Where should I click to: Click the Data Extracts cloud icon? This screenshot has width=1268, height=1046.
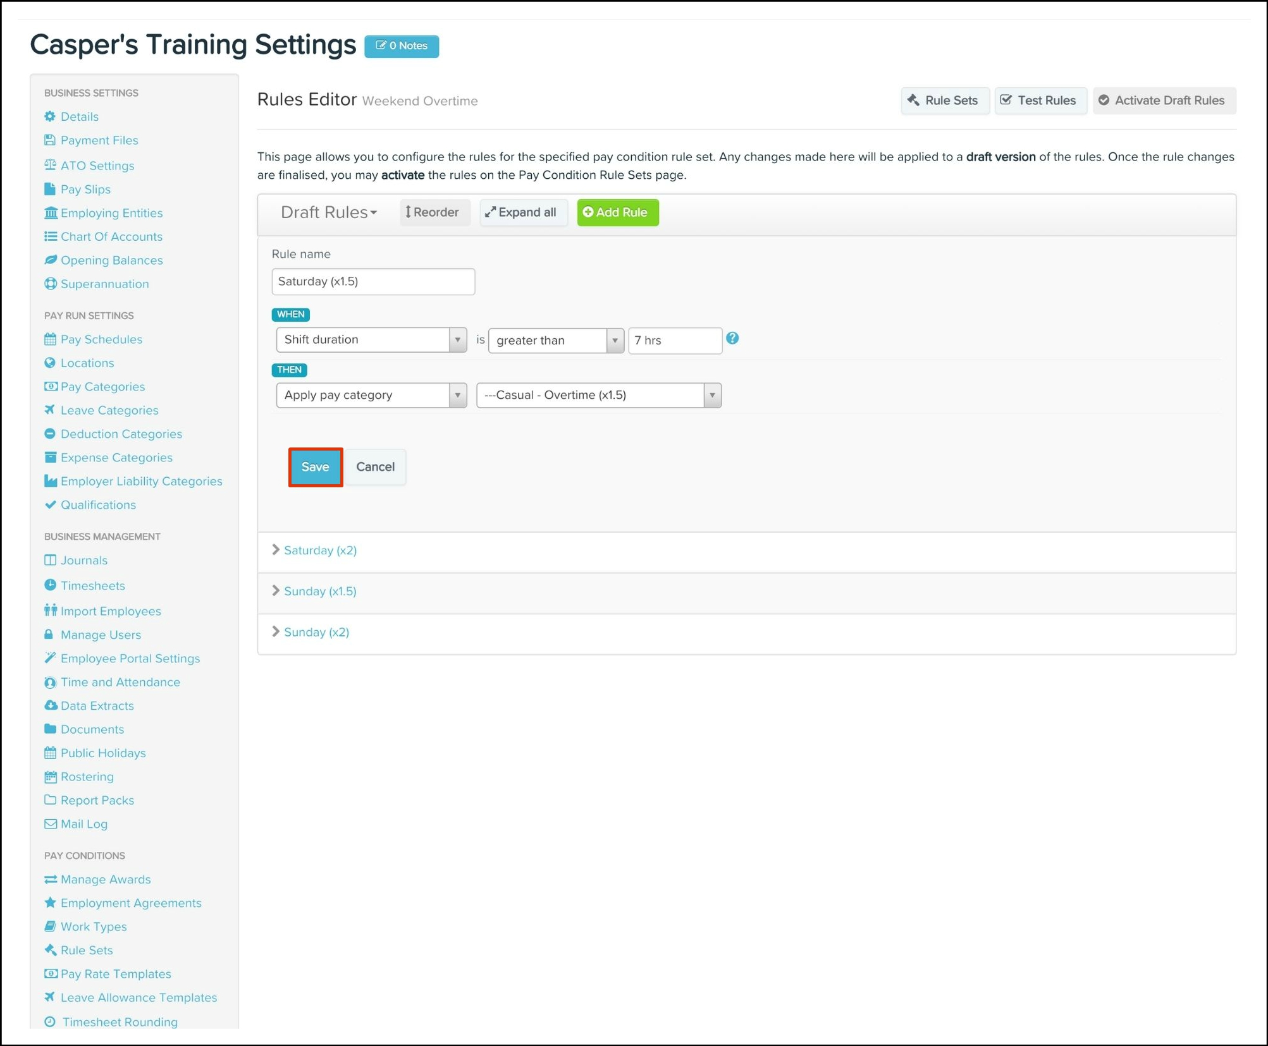click(50, 705)
